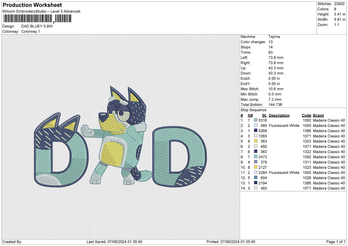The height and width of the screenshot is (246, 348).
Task: Click the Bluey dad dog embroidery preview
Action: point(120,137)
